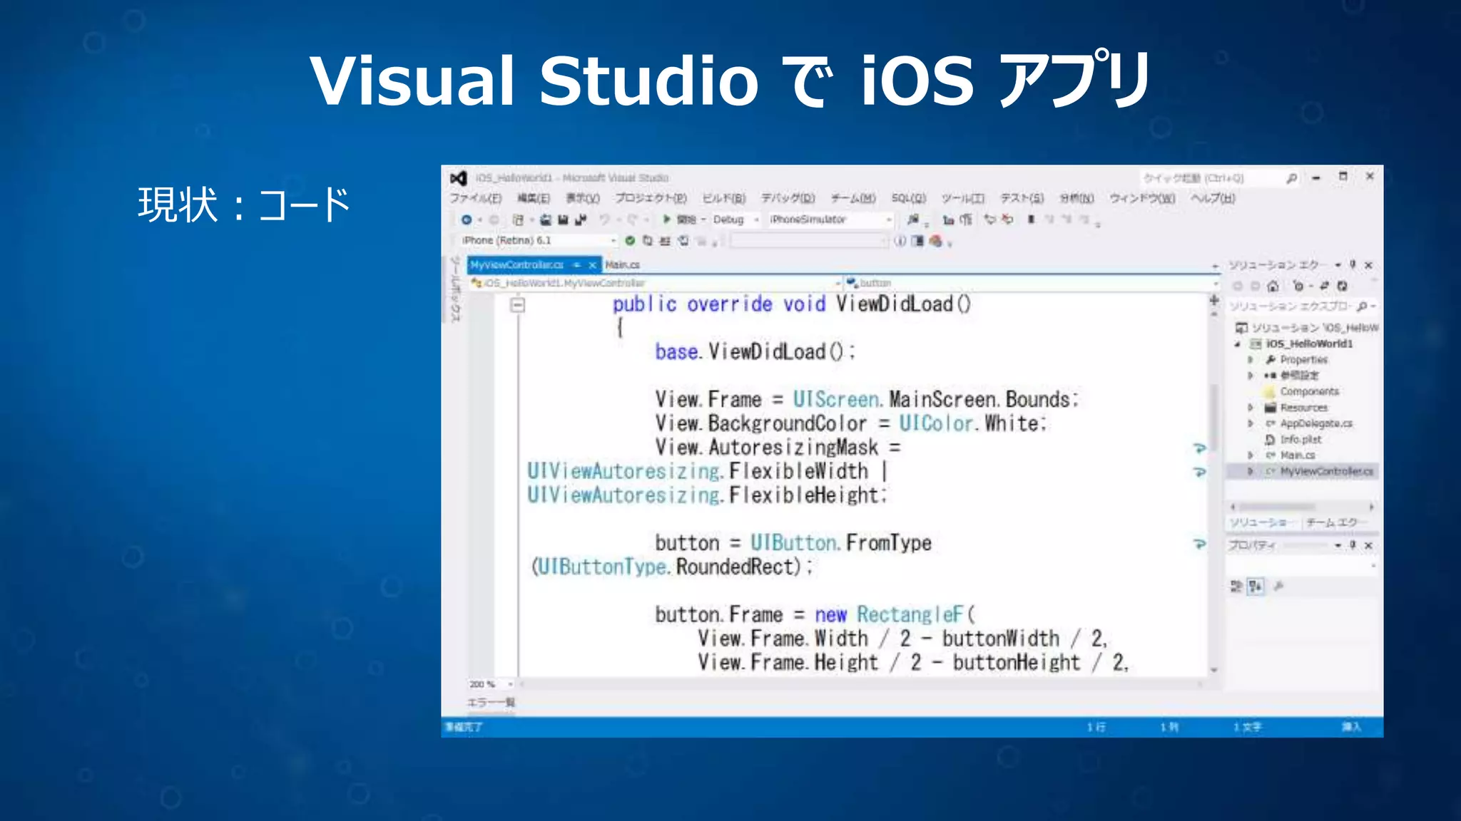This screenshot has width=1461, height=821.
Task: Open the iOS_HelloWorld1.MyViewController class dropdown
Action: point(655,283)
